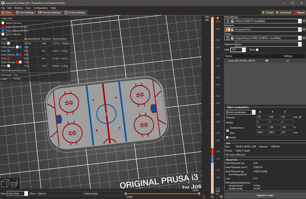
Task: Toggle the scale factors lock icon
Action: (x=227, y=130)
